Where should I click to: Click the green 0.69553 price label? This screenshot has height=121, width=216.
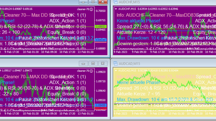click(101, 26)
